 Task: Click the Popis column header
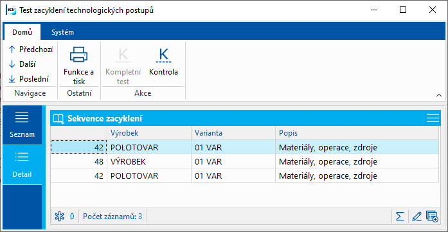tap(357, 133)
